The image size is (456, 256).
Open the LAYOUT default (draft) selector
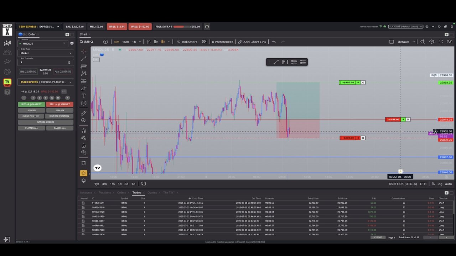(406, 27)
